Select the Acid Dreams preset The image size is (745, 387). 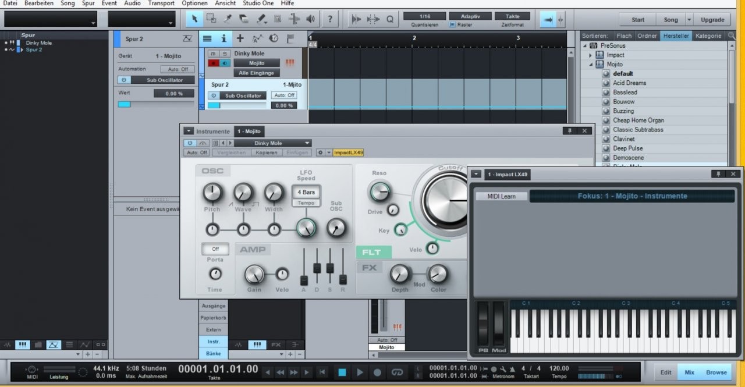pyautogui.click(x=629, y=83)
